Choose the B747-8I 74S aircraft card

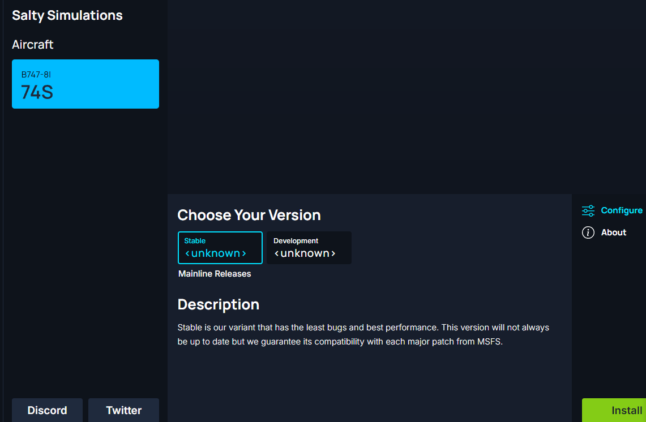tap(85, 84)
